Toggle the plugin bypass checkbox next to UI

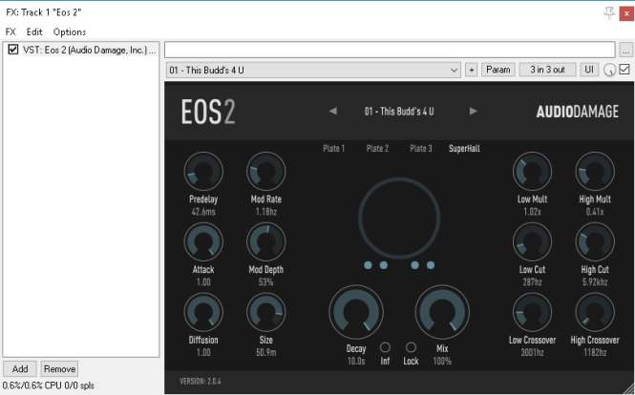[x=624, y=70]
